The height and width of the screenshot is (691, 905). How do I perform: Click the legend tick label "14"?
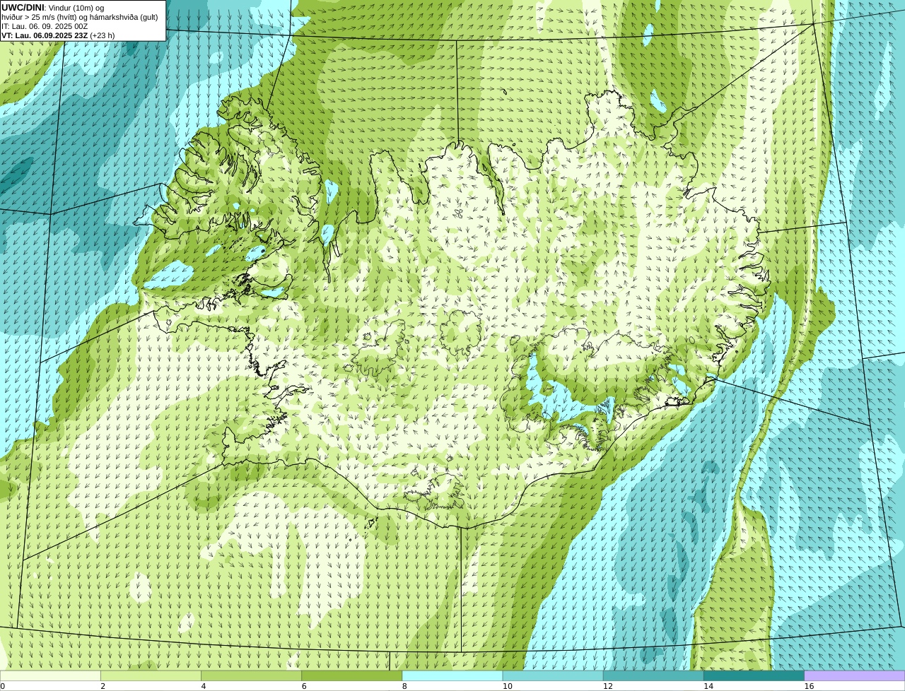(x=708, y=686)
